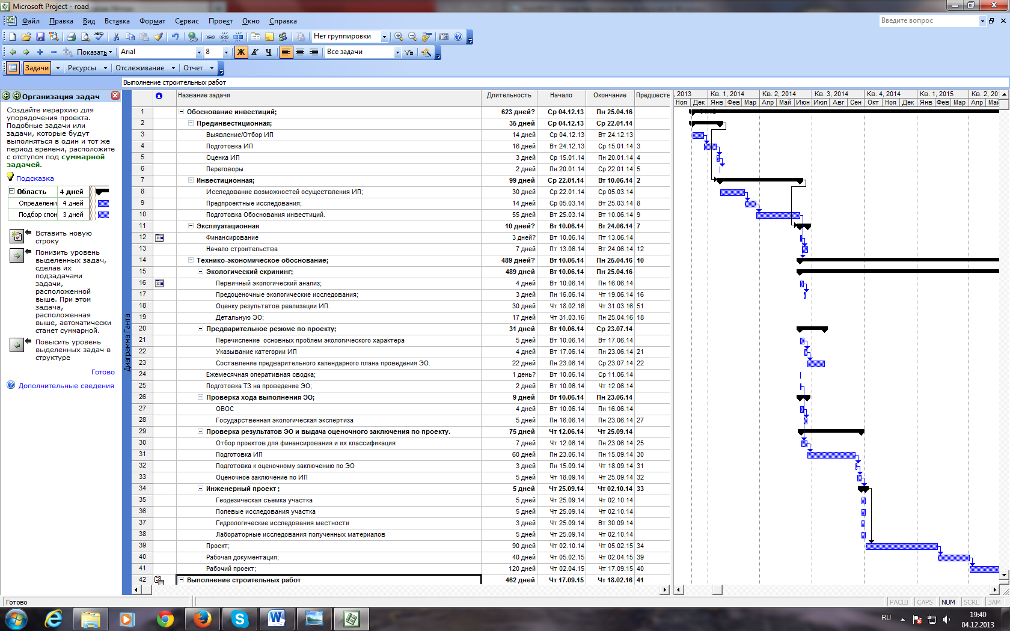Collapse the Инвестиционная summary task

pyautogui.click(x=191, y=180)
